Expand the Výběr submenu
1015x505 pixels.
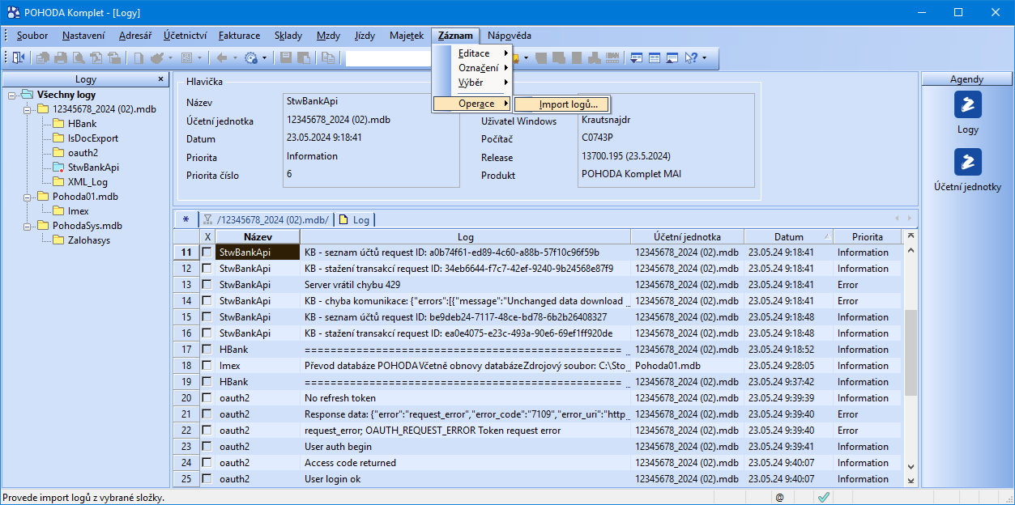[472, 82]
